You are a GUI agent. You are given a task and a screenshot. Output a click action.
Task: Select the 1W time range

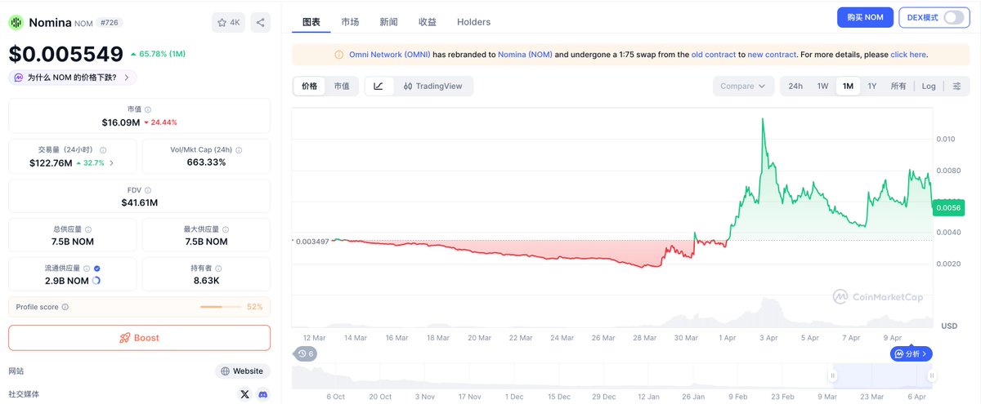823,86
